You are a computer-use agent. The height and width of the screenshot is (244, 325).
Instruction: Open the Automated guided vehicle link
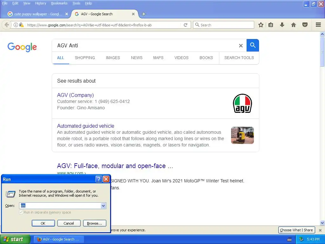click(86, 126)
